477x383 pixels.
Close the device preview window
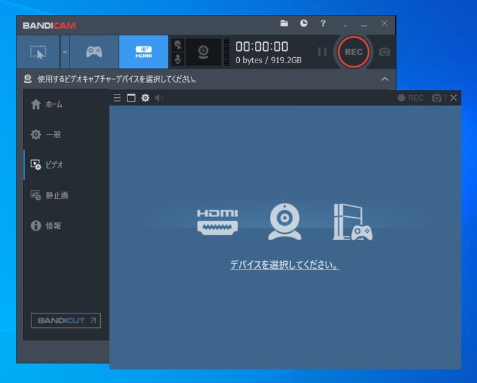pyautogui.click(x=454, y=98)
